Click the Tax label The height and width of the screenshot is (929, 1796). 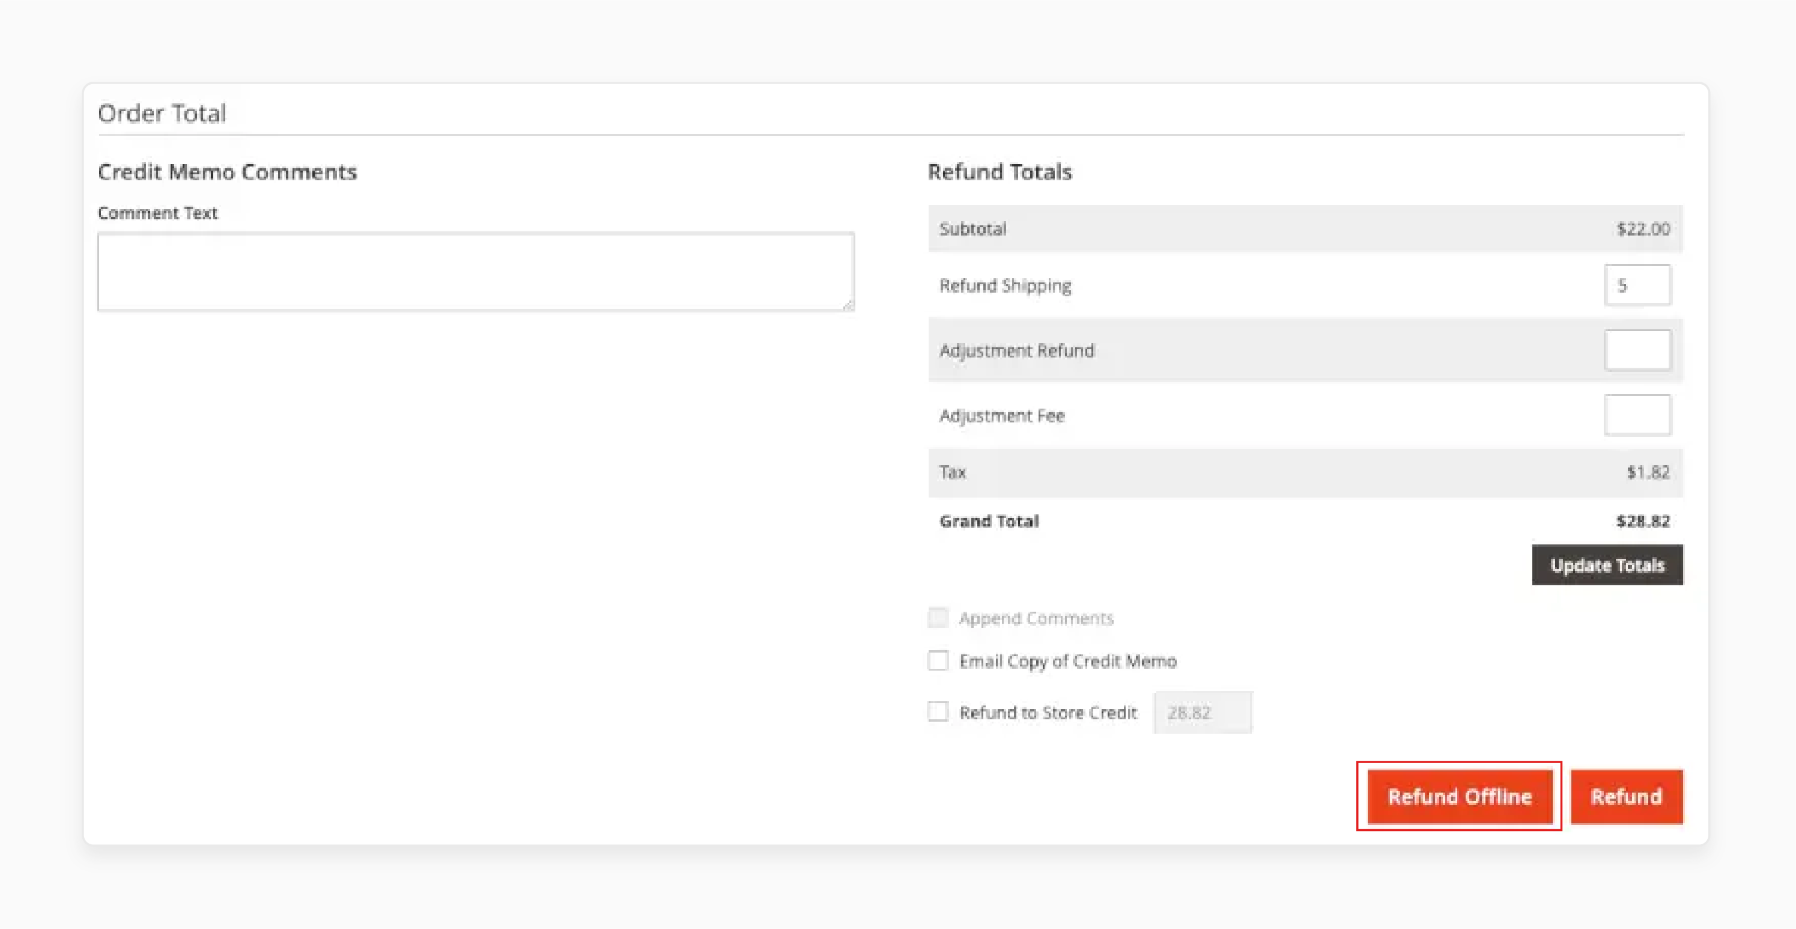(x=953, y=472)
